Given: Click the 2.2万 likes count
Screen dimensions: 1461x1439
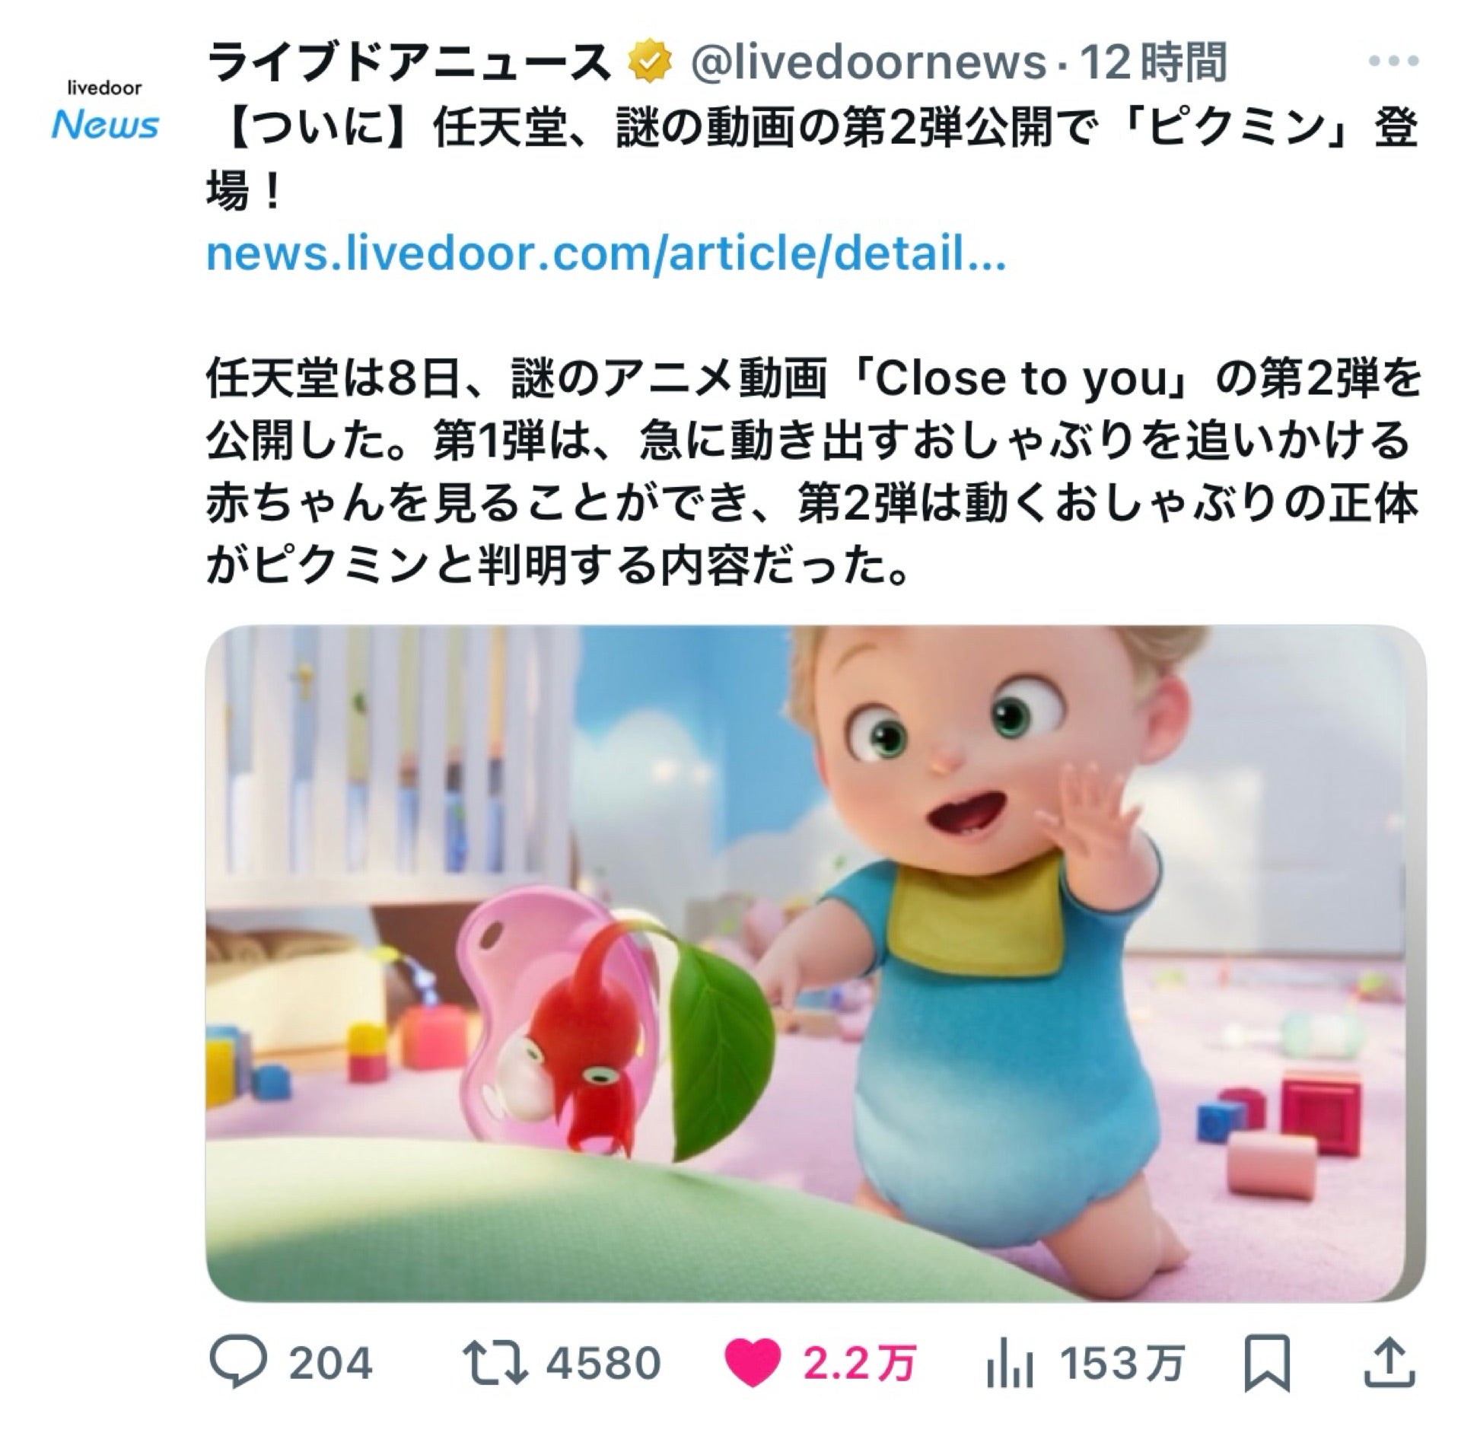Looking at the screenshot, I should [859, 1363].
